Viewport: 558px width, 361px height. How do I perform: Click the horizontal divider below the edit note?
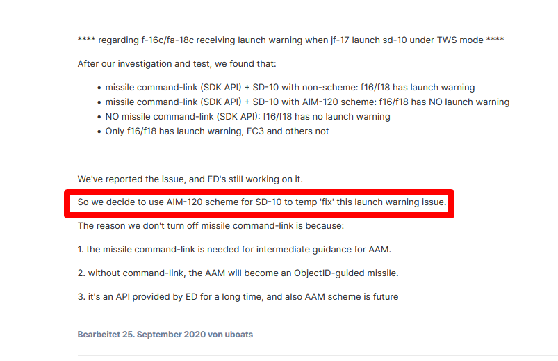pyautogui.click(x=318, y=355)
